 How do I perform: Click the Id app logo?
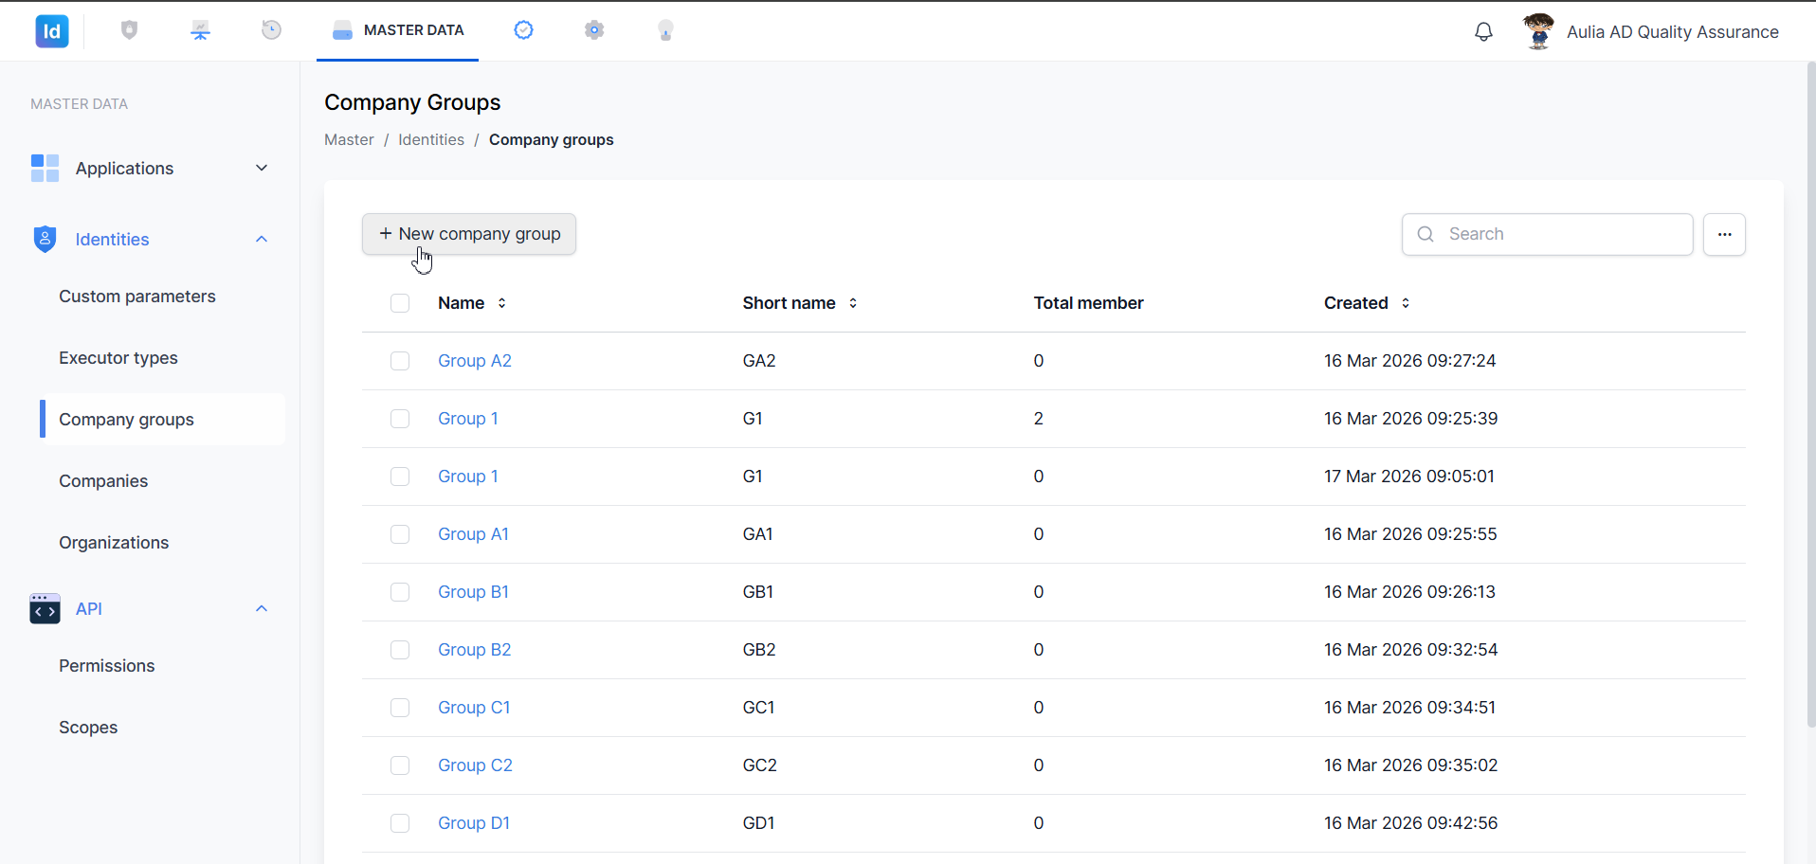pos(52,31)
